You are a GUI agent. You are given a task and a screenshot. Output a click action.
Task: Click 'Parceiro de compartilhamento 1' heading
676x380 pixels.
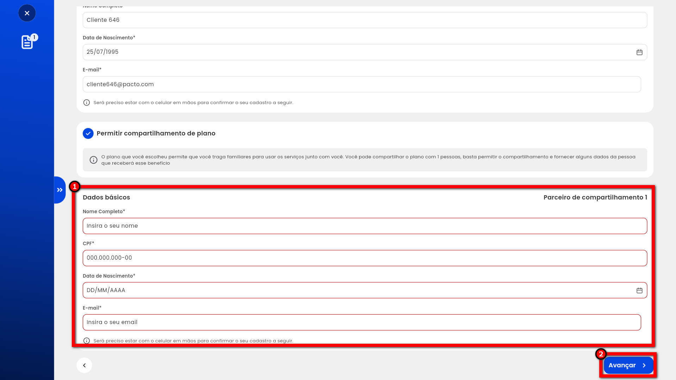(595, 197)
